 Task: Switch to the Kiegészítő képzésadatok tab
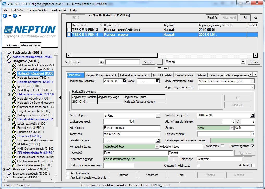[x=101, y=75]
